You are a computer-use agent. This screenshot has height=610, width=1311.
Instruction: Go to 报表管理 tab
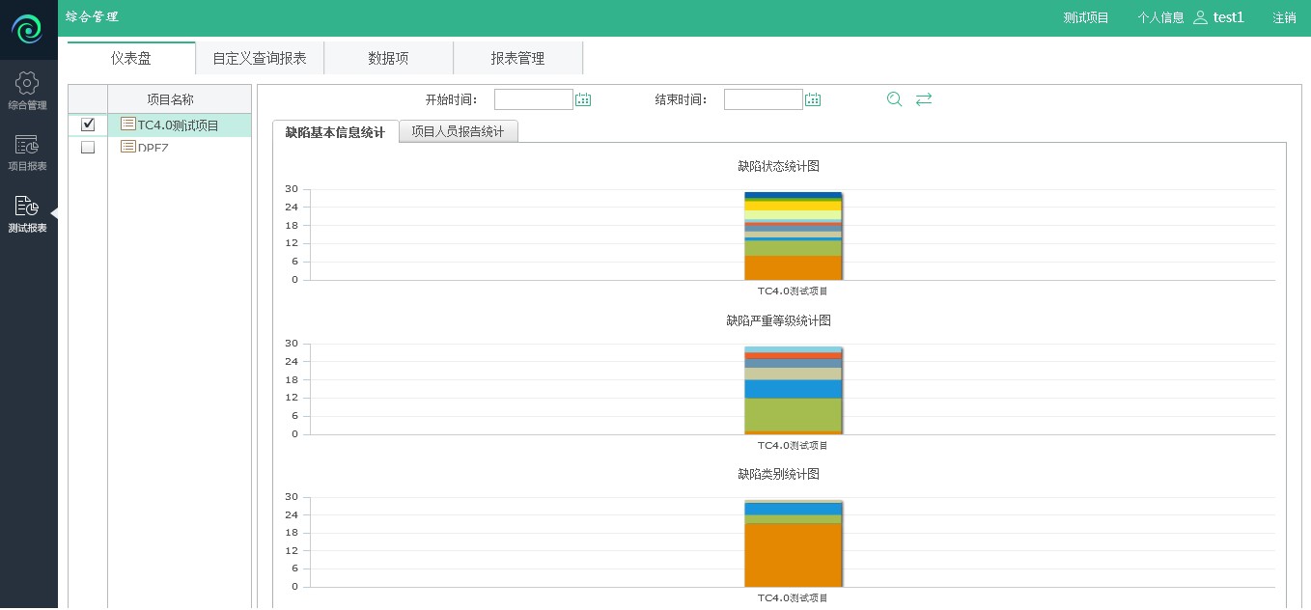(517, 59)
